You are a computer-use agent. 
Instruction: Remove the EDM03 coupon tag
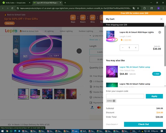[x=114, y=101]
